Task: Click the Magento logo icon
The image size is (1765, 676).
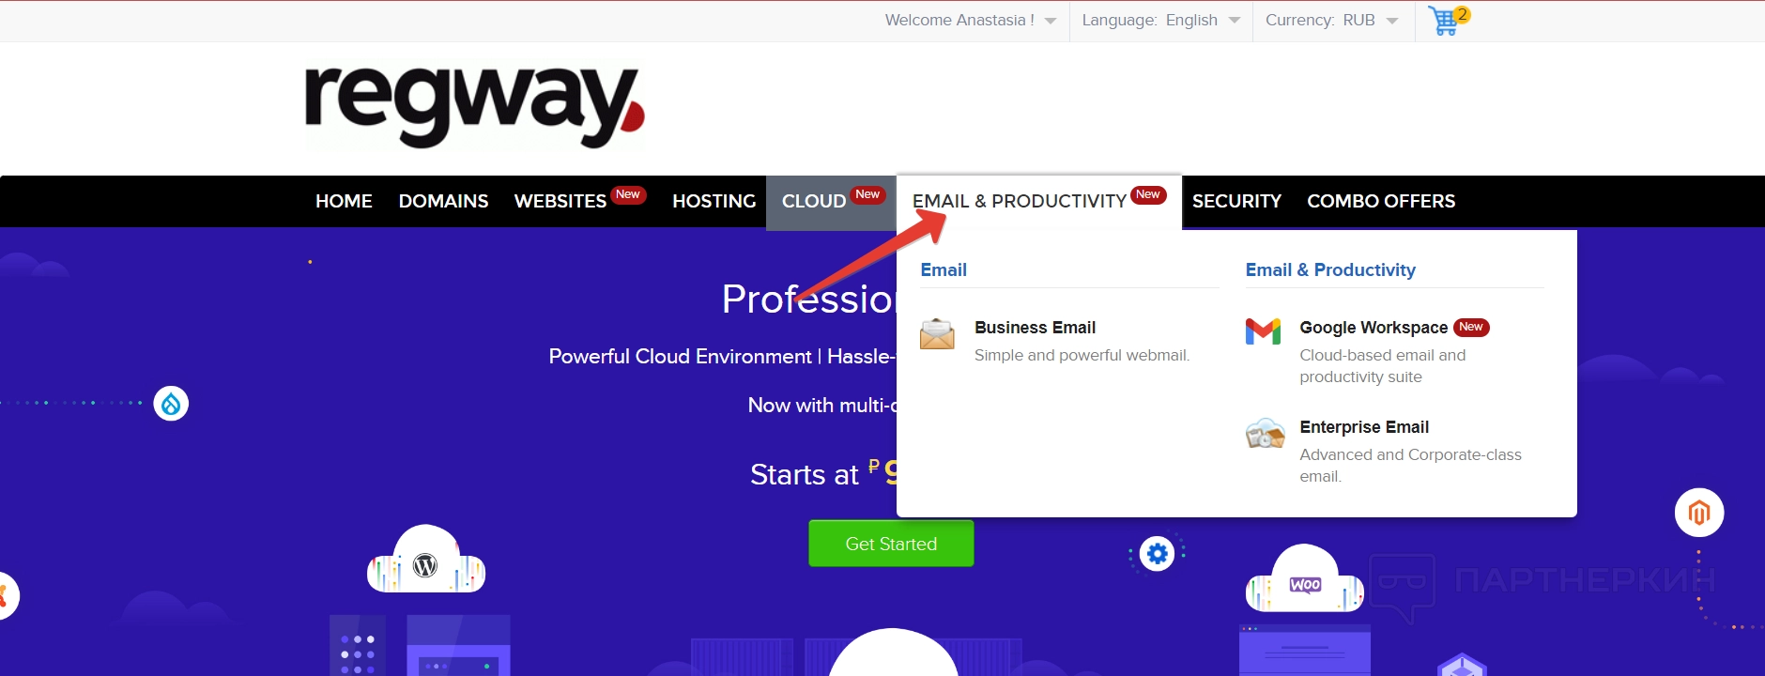Action: click(x=1699, y=513)
